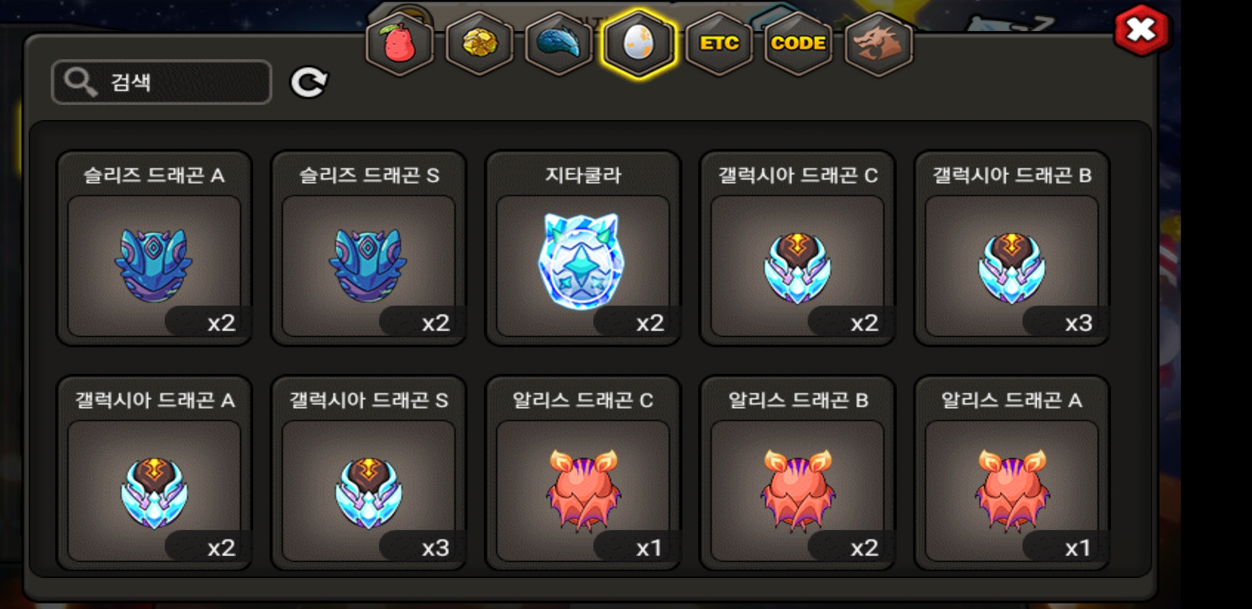The height and width of the screenshot is (609, 1252).
Task: Choose the 지타쿨라 ice egg
Action: [583, 248]
